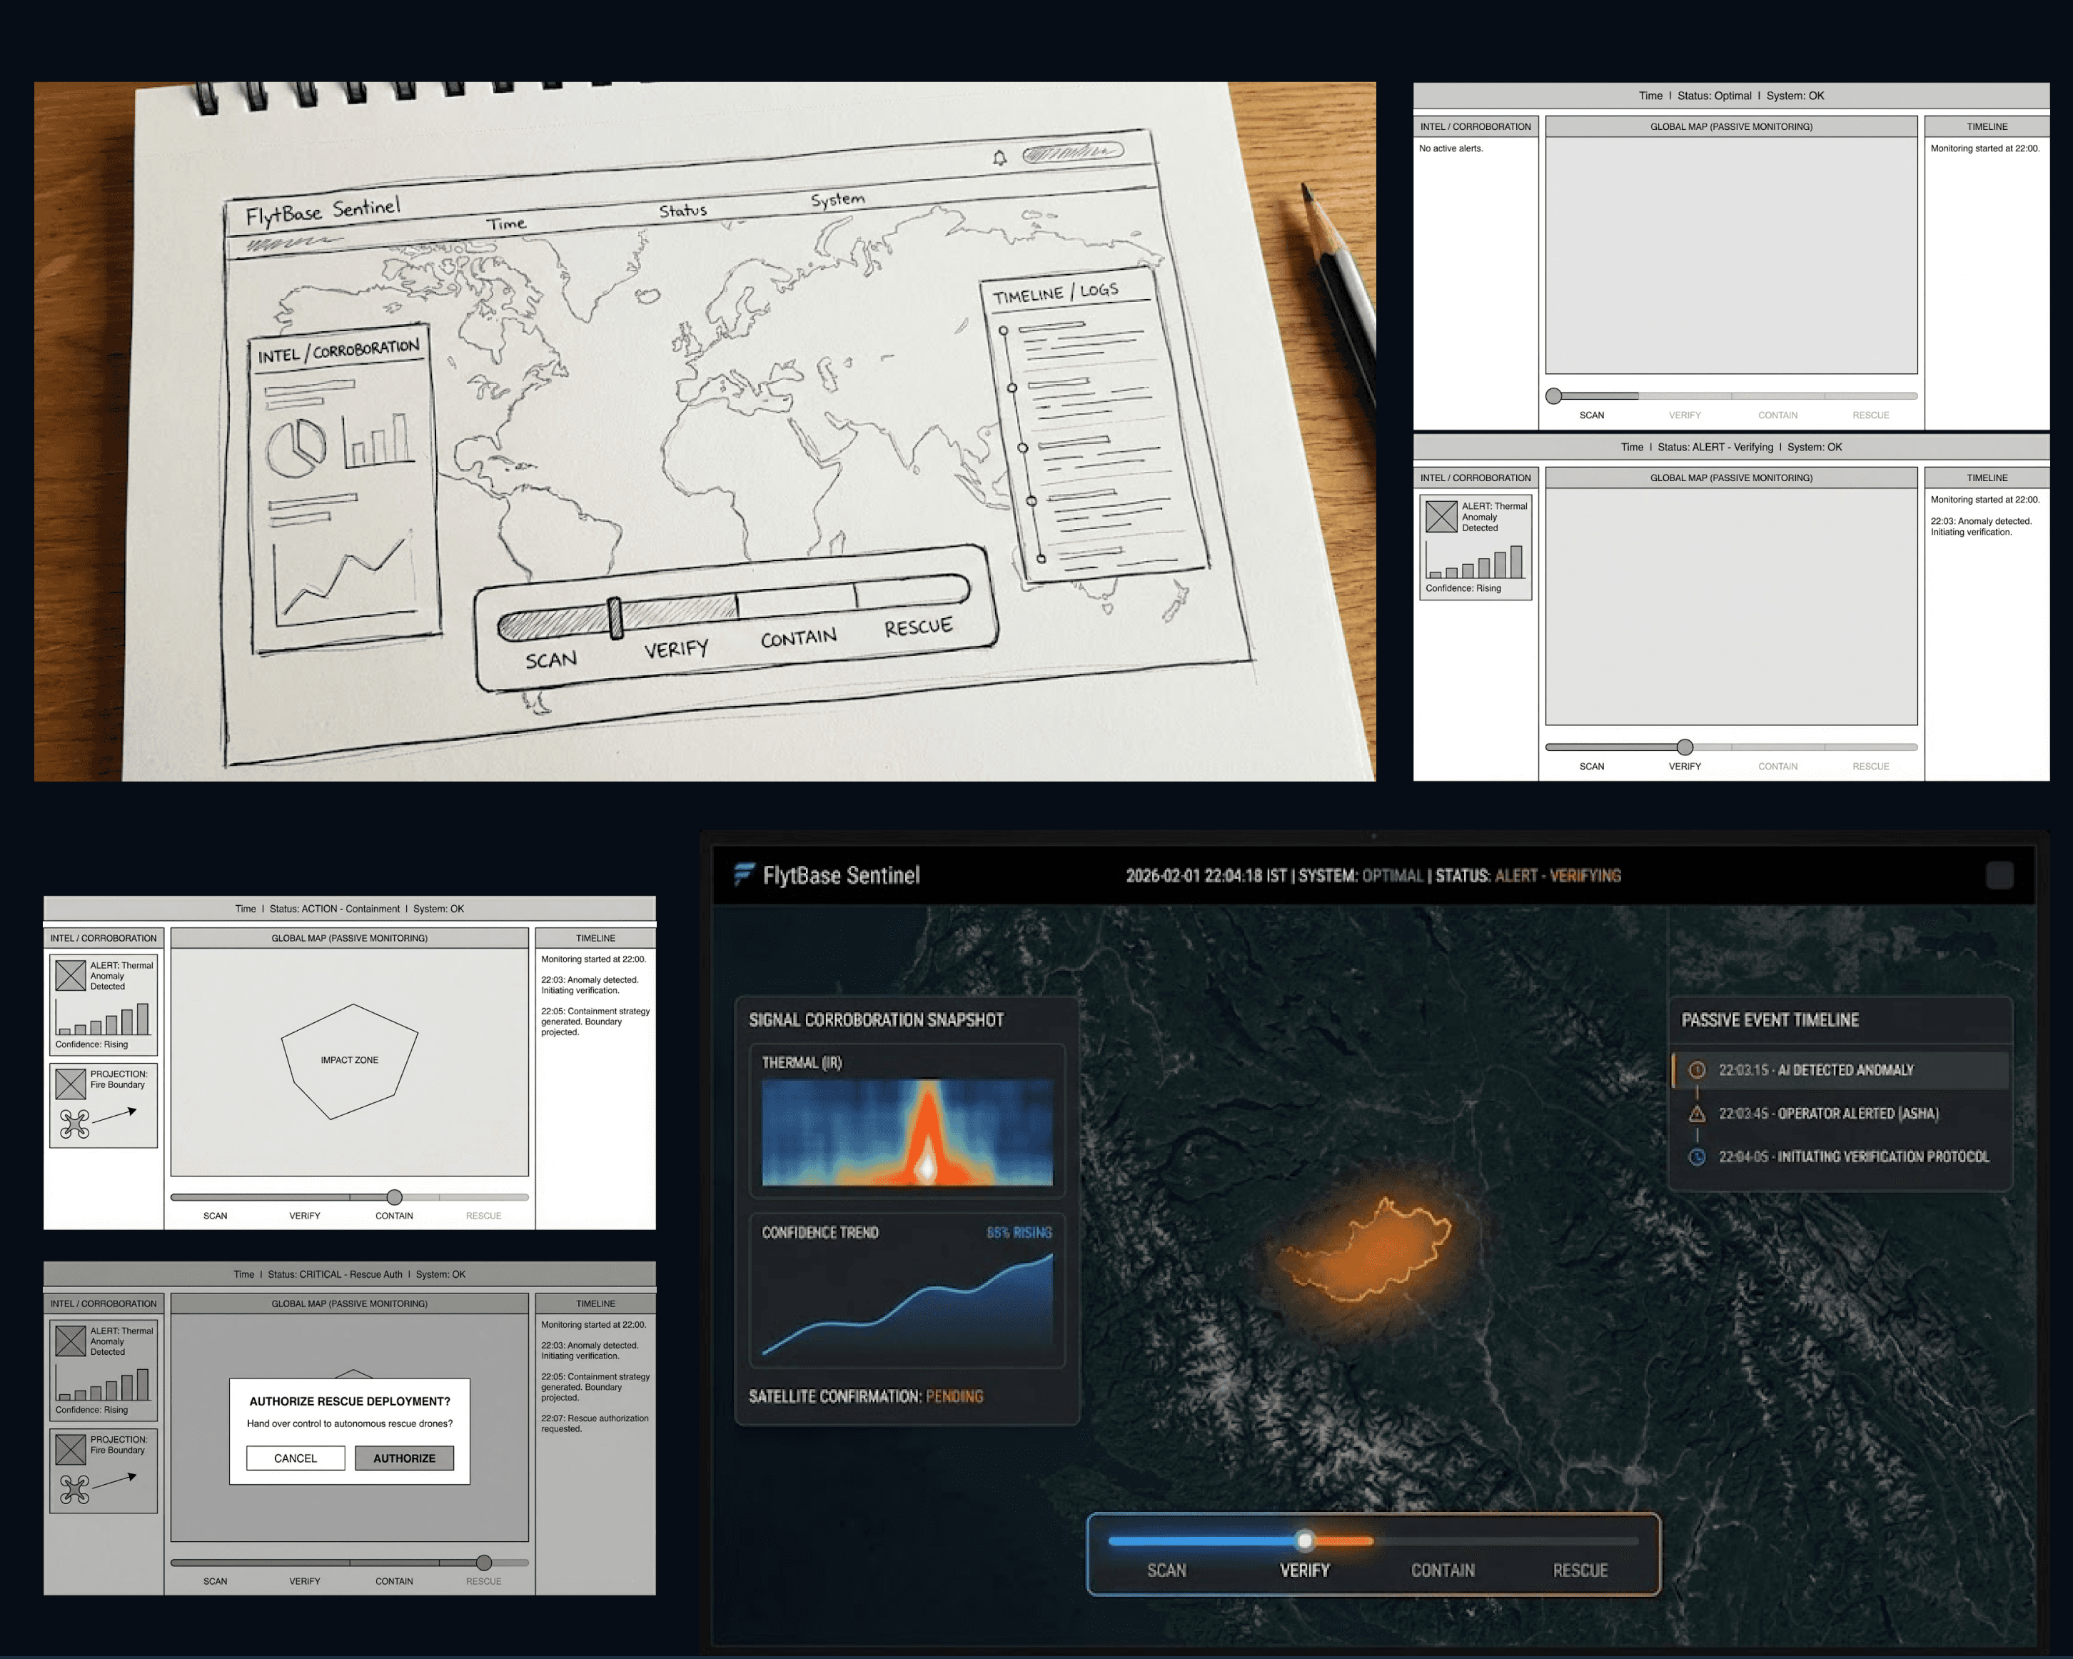Select the CONTAIN stage in the dark dashboard
This screenshot has width=2073, height=1659.
click(1442, 1570)
